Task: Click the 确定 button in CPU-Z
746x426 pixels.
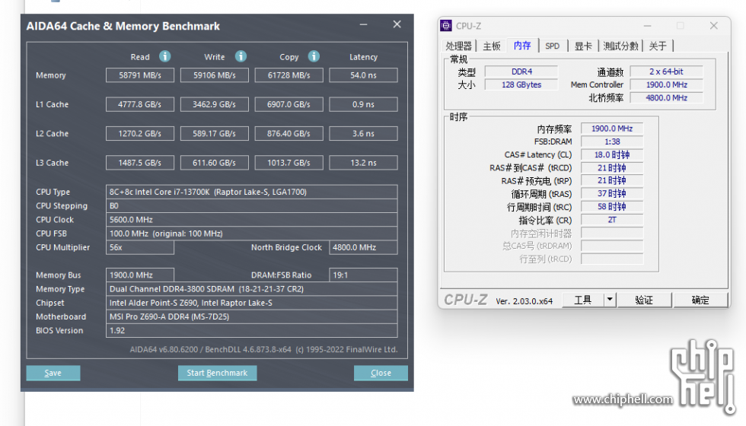Action: point(700,300)
